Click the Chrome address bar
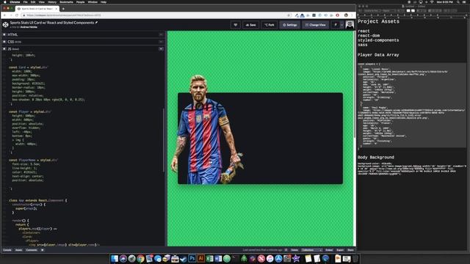The image size is (470, 264). (x=156, y=15)
